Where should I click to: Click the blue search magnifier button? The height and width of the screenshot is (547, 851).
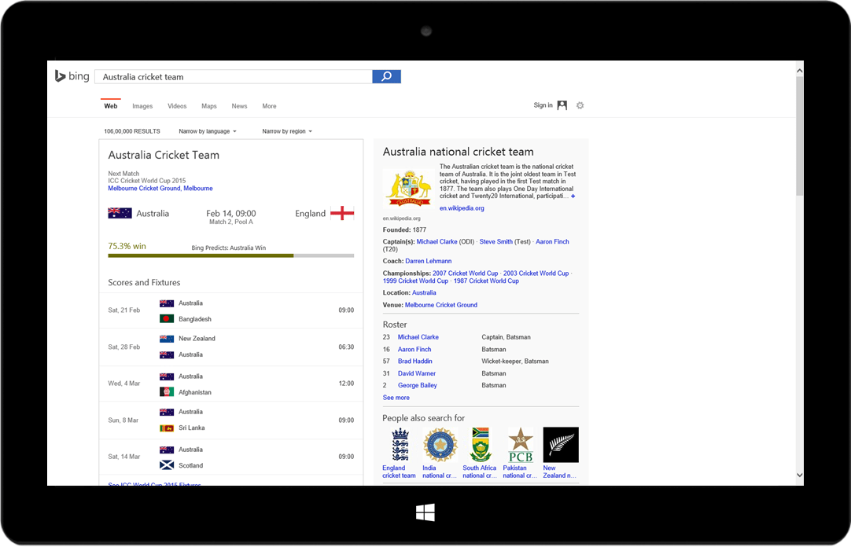click(x=386, y=76)
